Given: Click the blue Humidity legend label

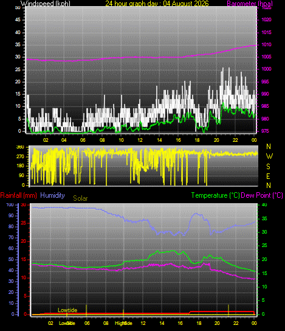Looking at the screenshot, I should click(52, 195).
